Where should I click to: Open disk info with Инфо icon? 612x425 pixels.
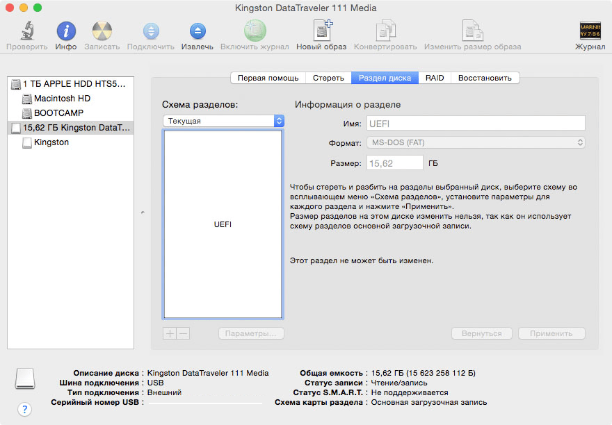pyautogui.click(x=66, y=31)
